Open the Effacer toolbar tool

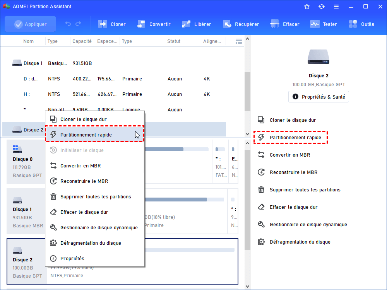(284, 24)
